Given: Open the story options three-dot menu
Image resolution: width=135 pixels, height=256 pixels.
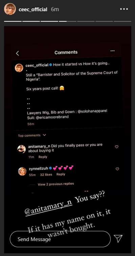Looking at the screenshot, I should [x=124, y=9].
